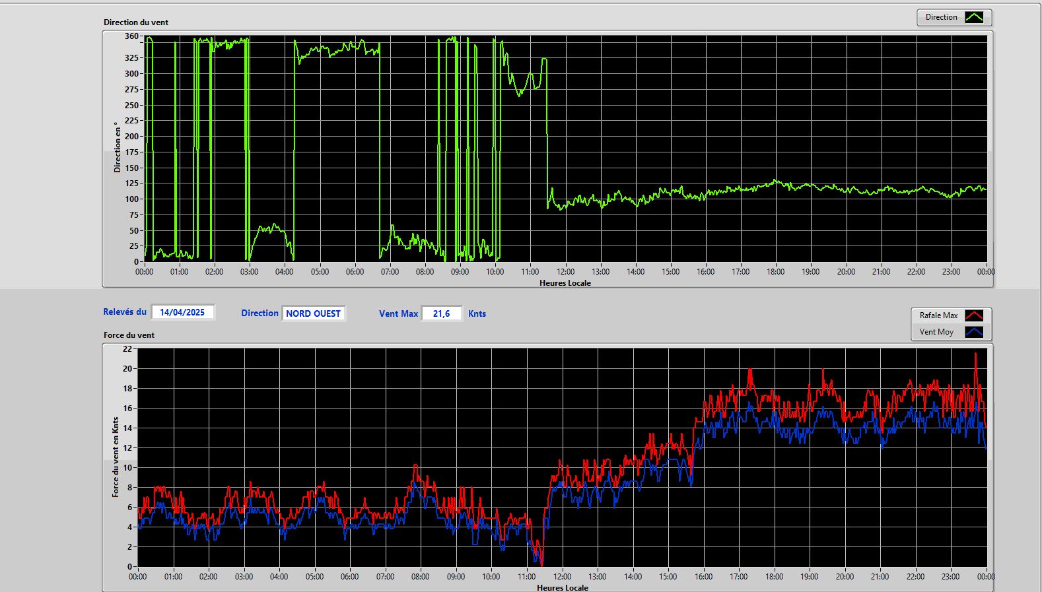Click the 'Vent Max' label

coord(398,313)
